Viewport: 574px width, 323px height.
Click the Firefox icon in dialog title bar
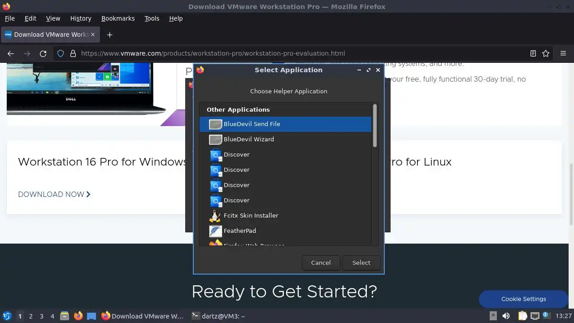200,70
